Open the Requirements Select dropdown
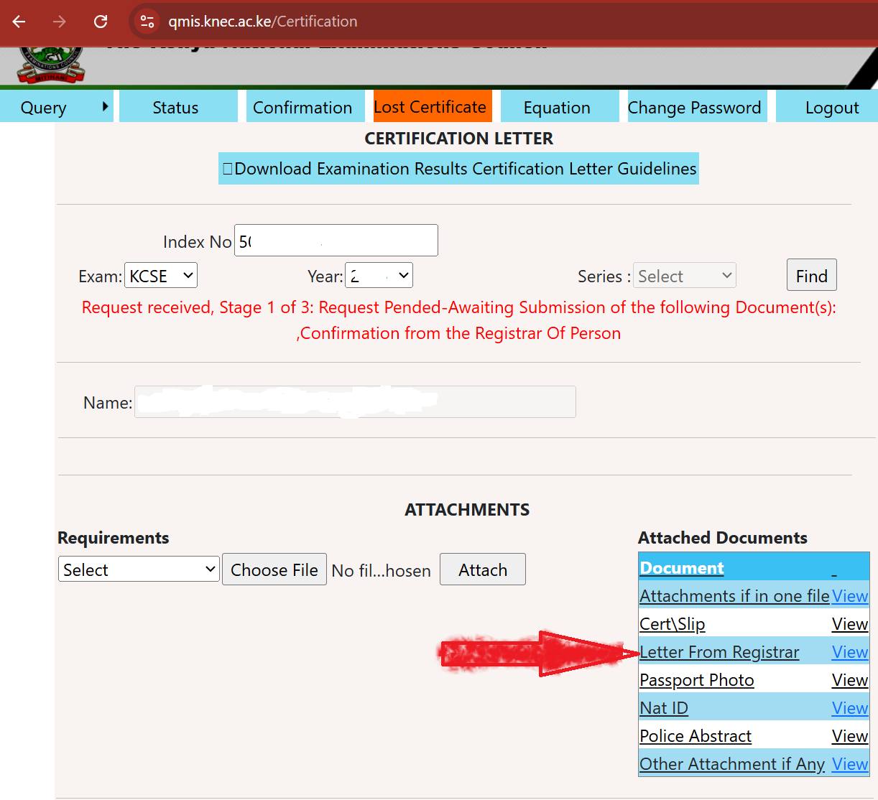Image resolution: width=878 pixels, height=800 pixels. point(139,569)
